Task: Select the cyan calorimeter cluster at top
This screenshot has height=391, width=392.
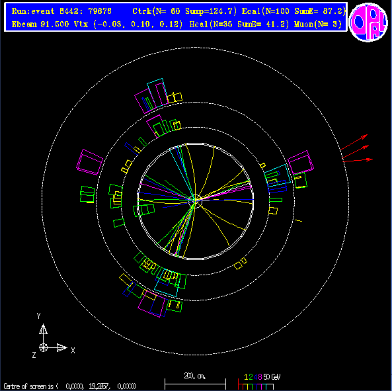Action: point(157,93)
